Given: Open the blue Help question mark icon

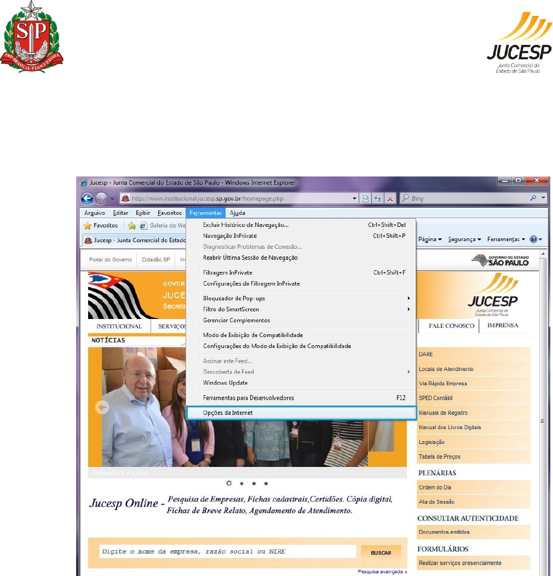Looking at the screenshot, I should [533, 239].
